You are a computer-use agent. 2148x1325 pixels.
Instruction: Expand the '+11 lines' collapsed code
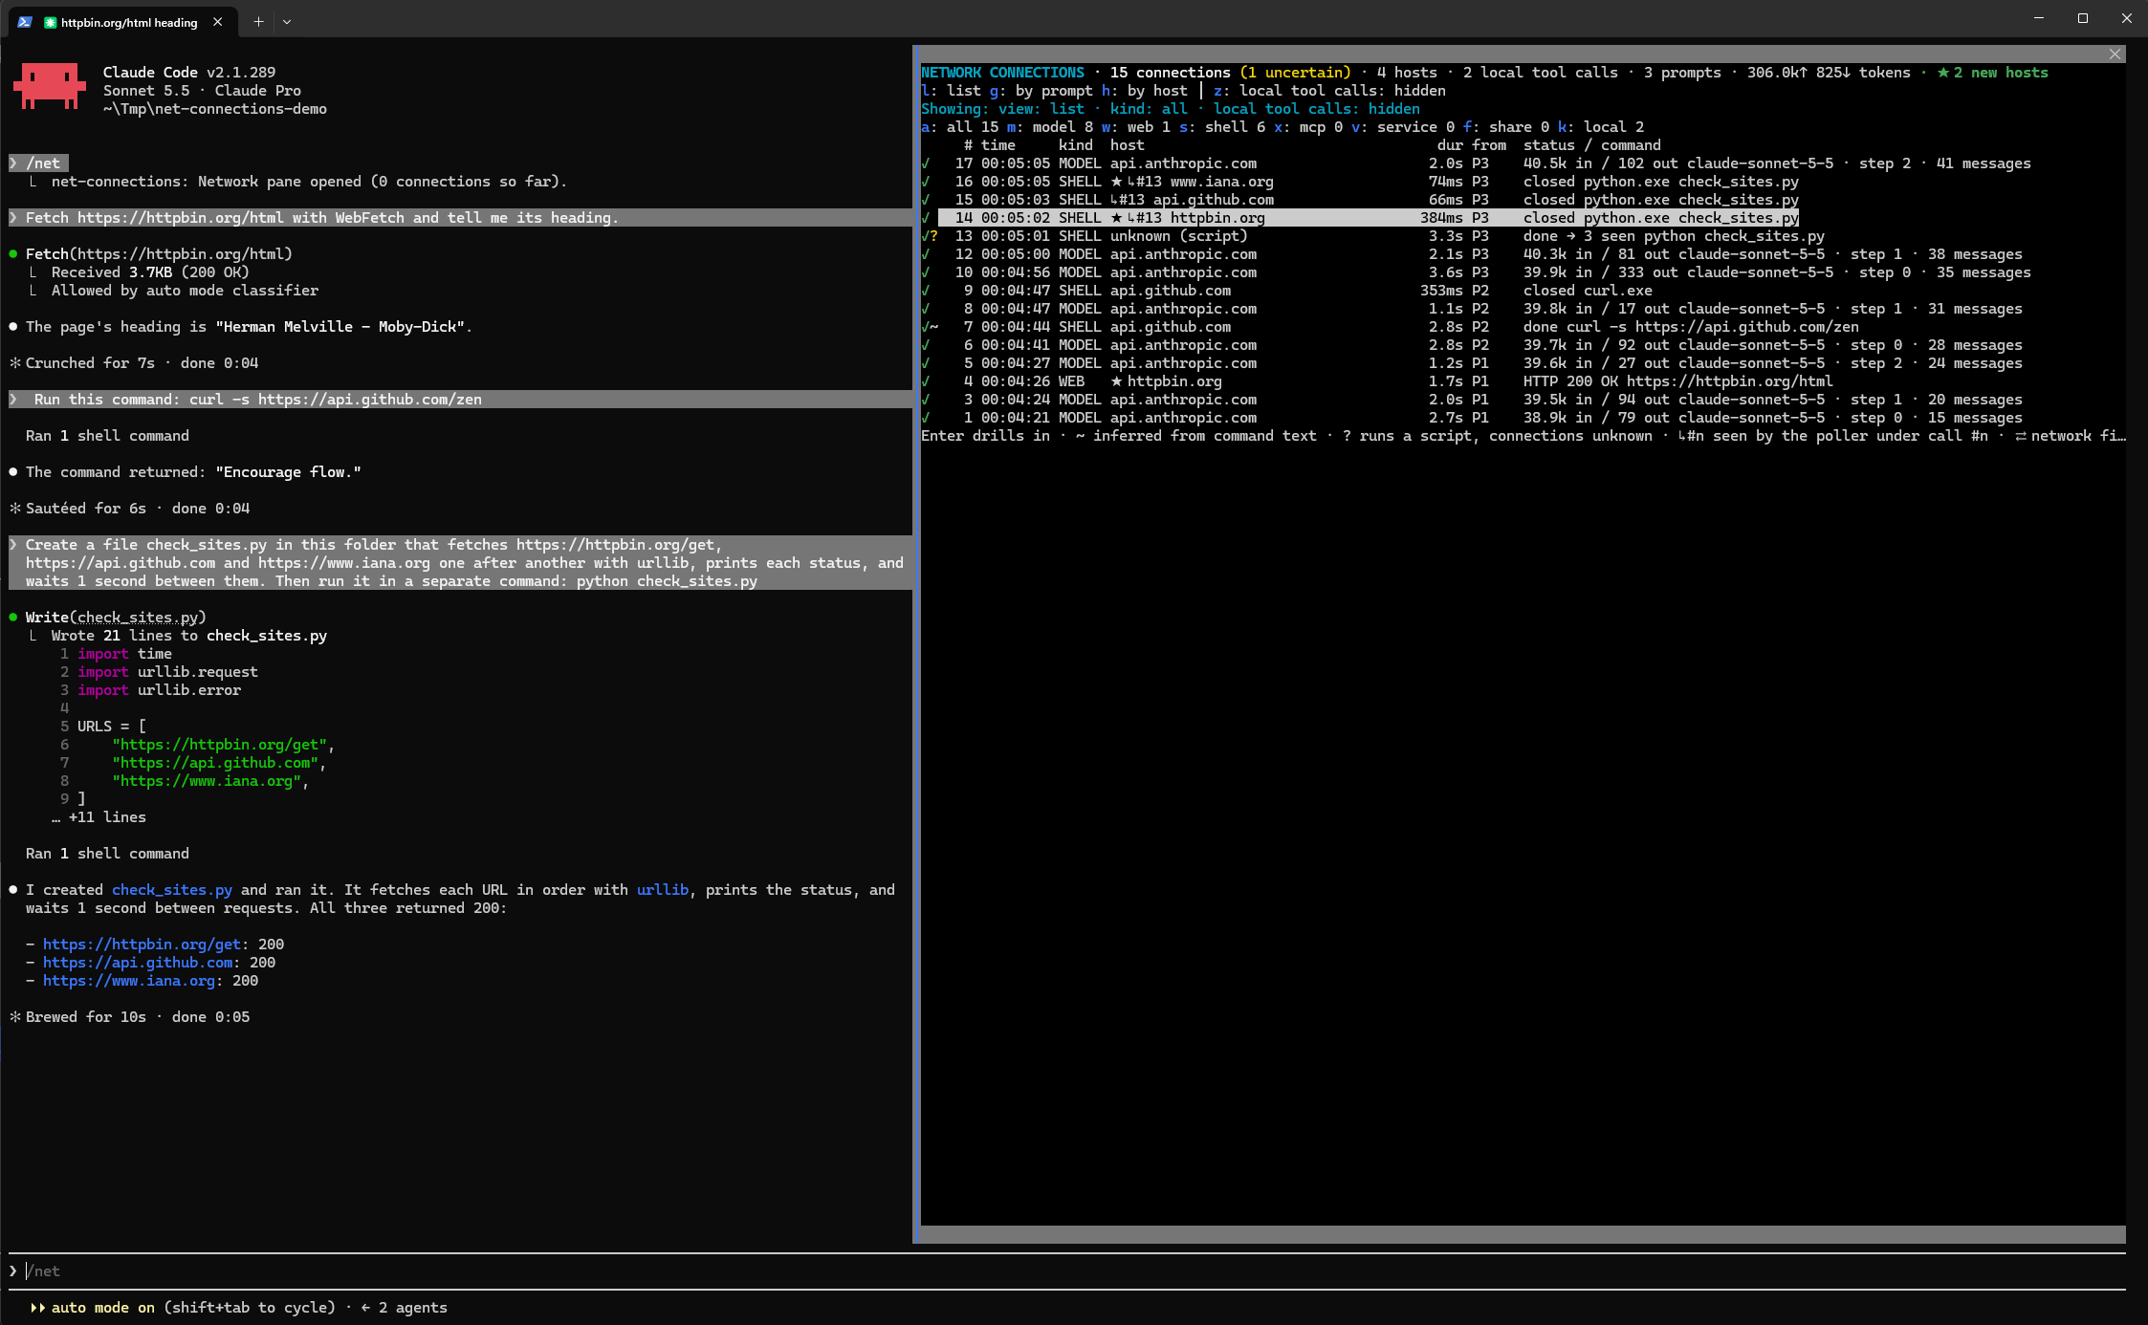point(99,817)
